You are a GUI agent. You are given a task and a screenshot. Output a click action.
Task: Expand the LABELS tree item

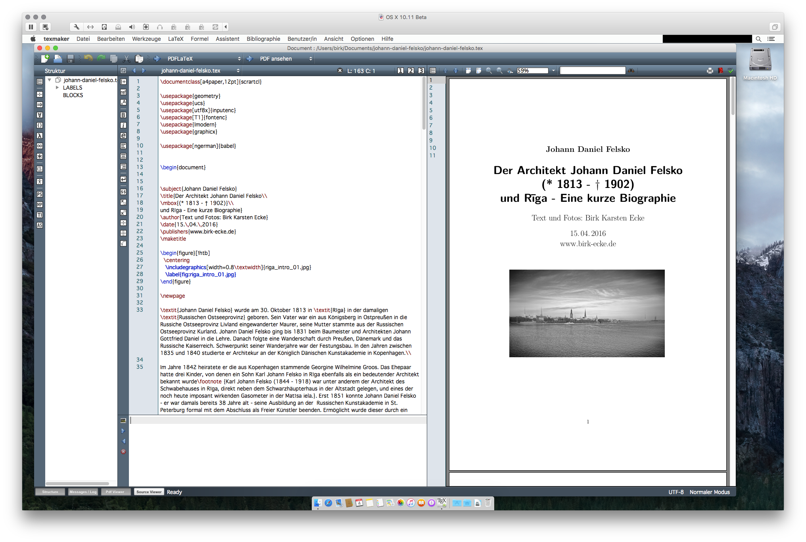[x=57, y=88]
